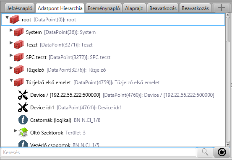Click tools icon for Device id:1
Viewport: 232px width, 160px height.
[23, 107]
